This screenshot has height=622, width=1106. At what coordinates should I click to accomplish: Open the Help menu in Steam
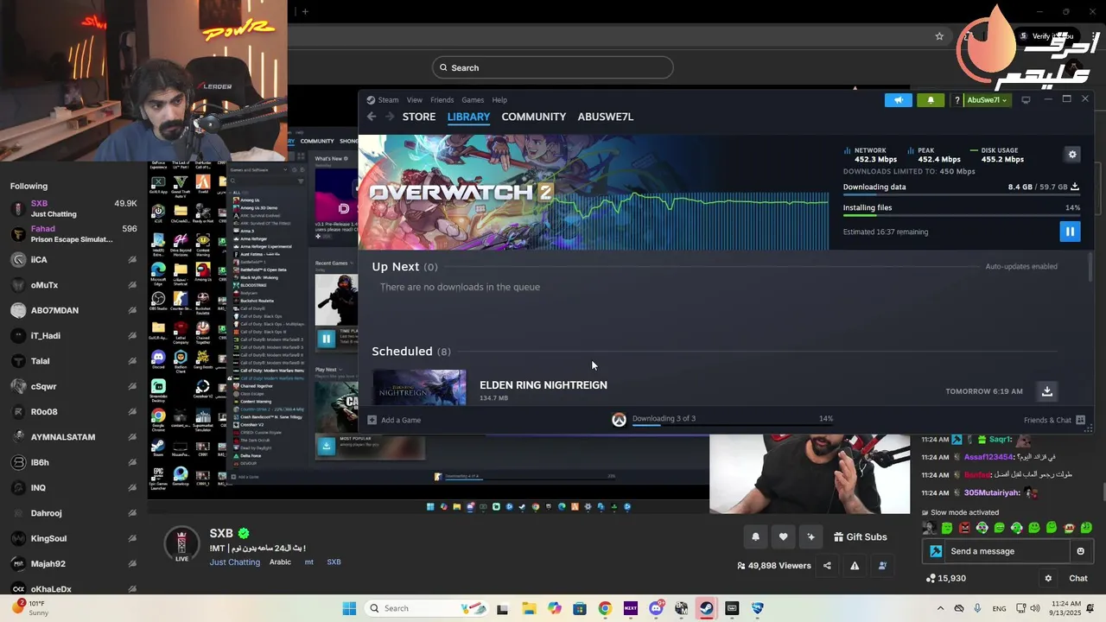pyautogui.click(x=499, y=100)
